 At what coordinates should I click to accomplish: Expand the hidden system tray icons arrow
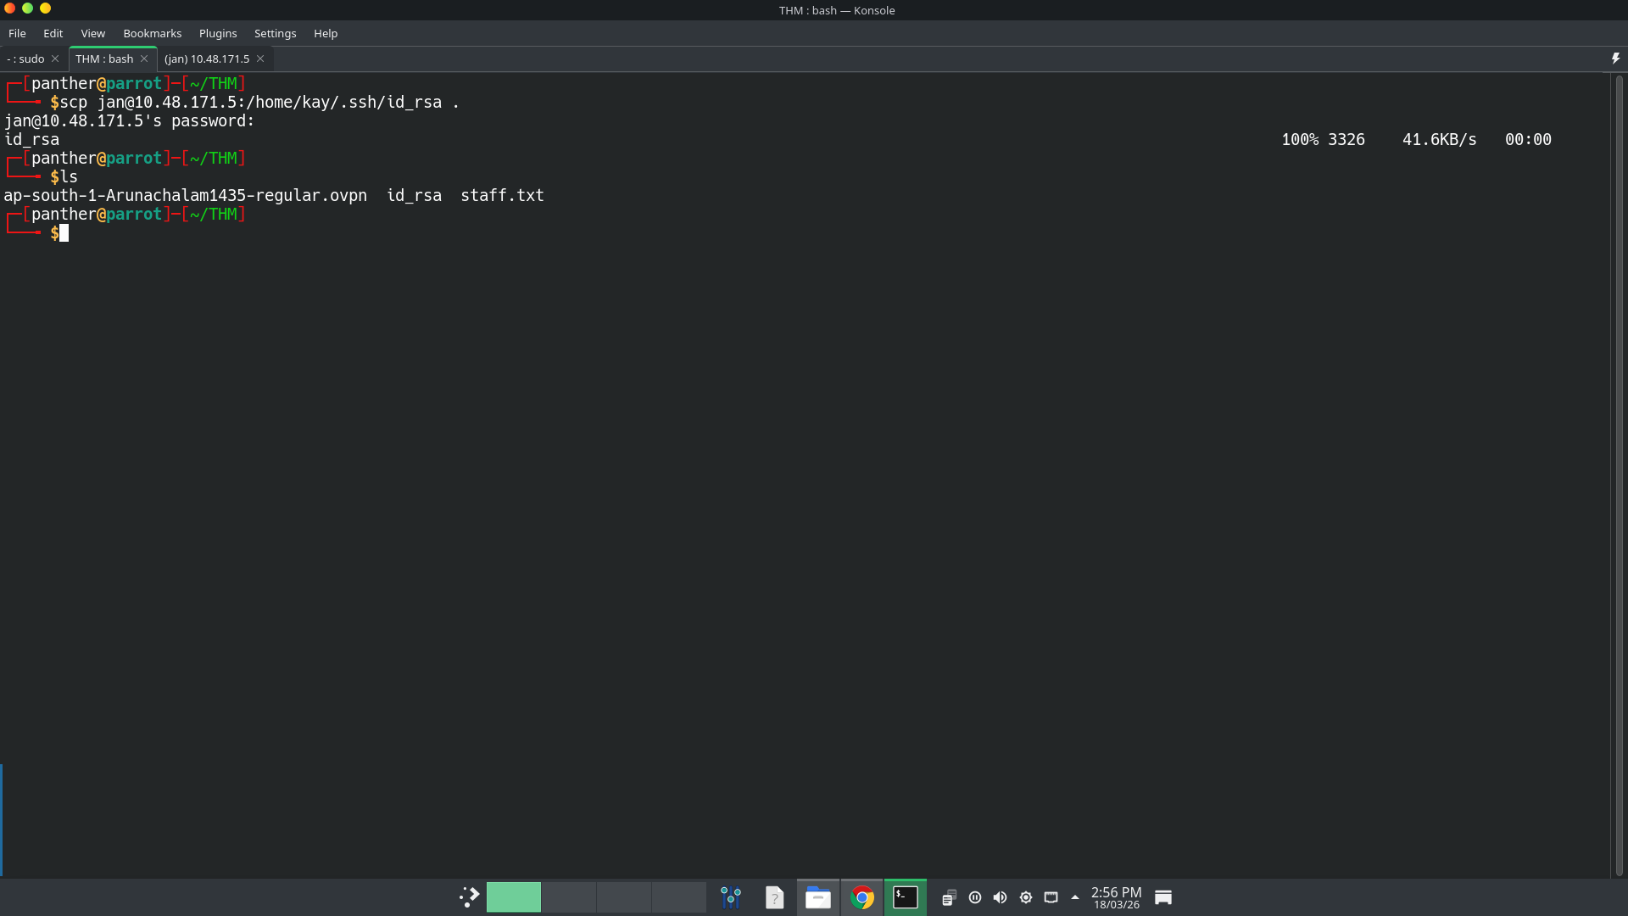coord(1075,897)
